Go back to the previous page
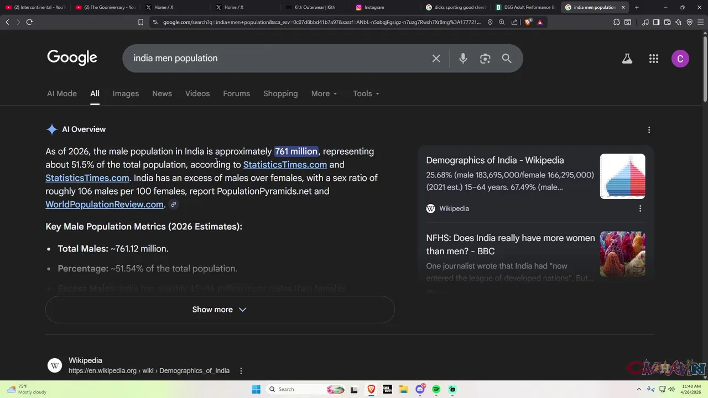Image resolution: width=708 pixels, height=398 pixels. (x=7, y=22)
